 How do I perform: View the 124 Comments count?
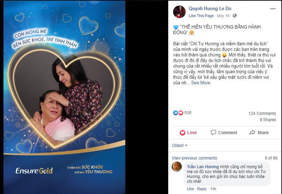point(262,114)
